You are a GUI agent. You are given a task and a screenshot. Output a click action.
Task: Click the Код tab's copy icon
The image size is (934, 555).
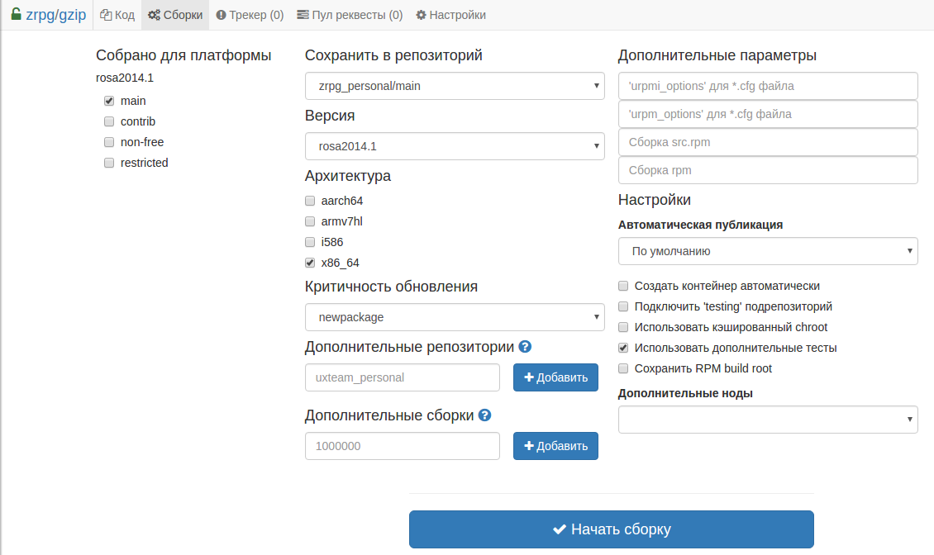pyautogui.click(x=106, y=15)
